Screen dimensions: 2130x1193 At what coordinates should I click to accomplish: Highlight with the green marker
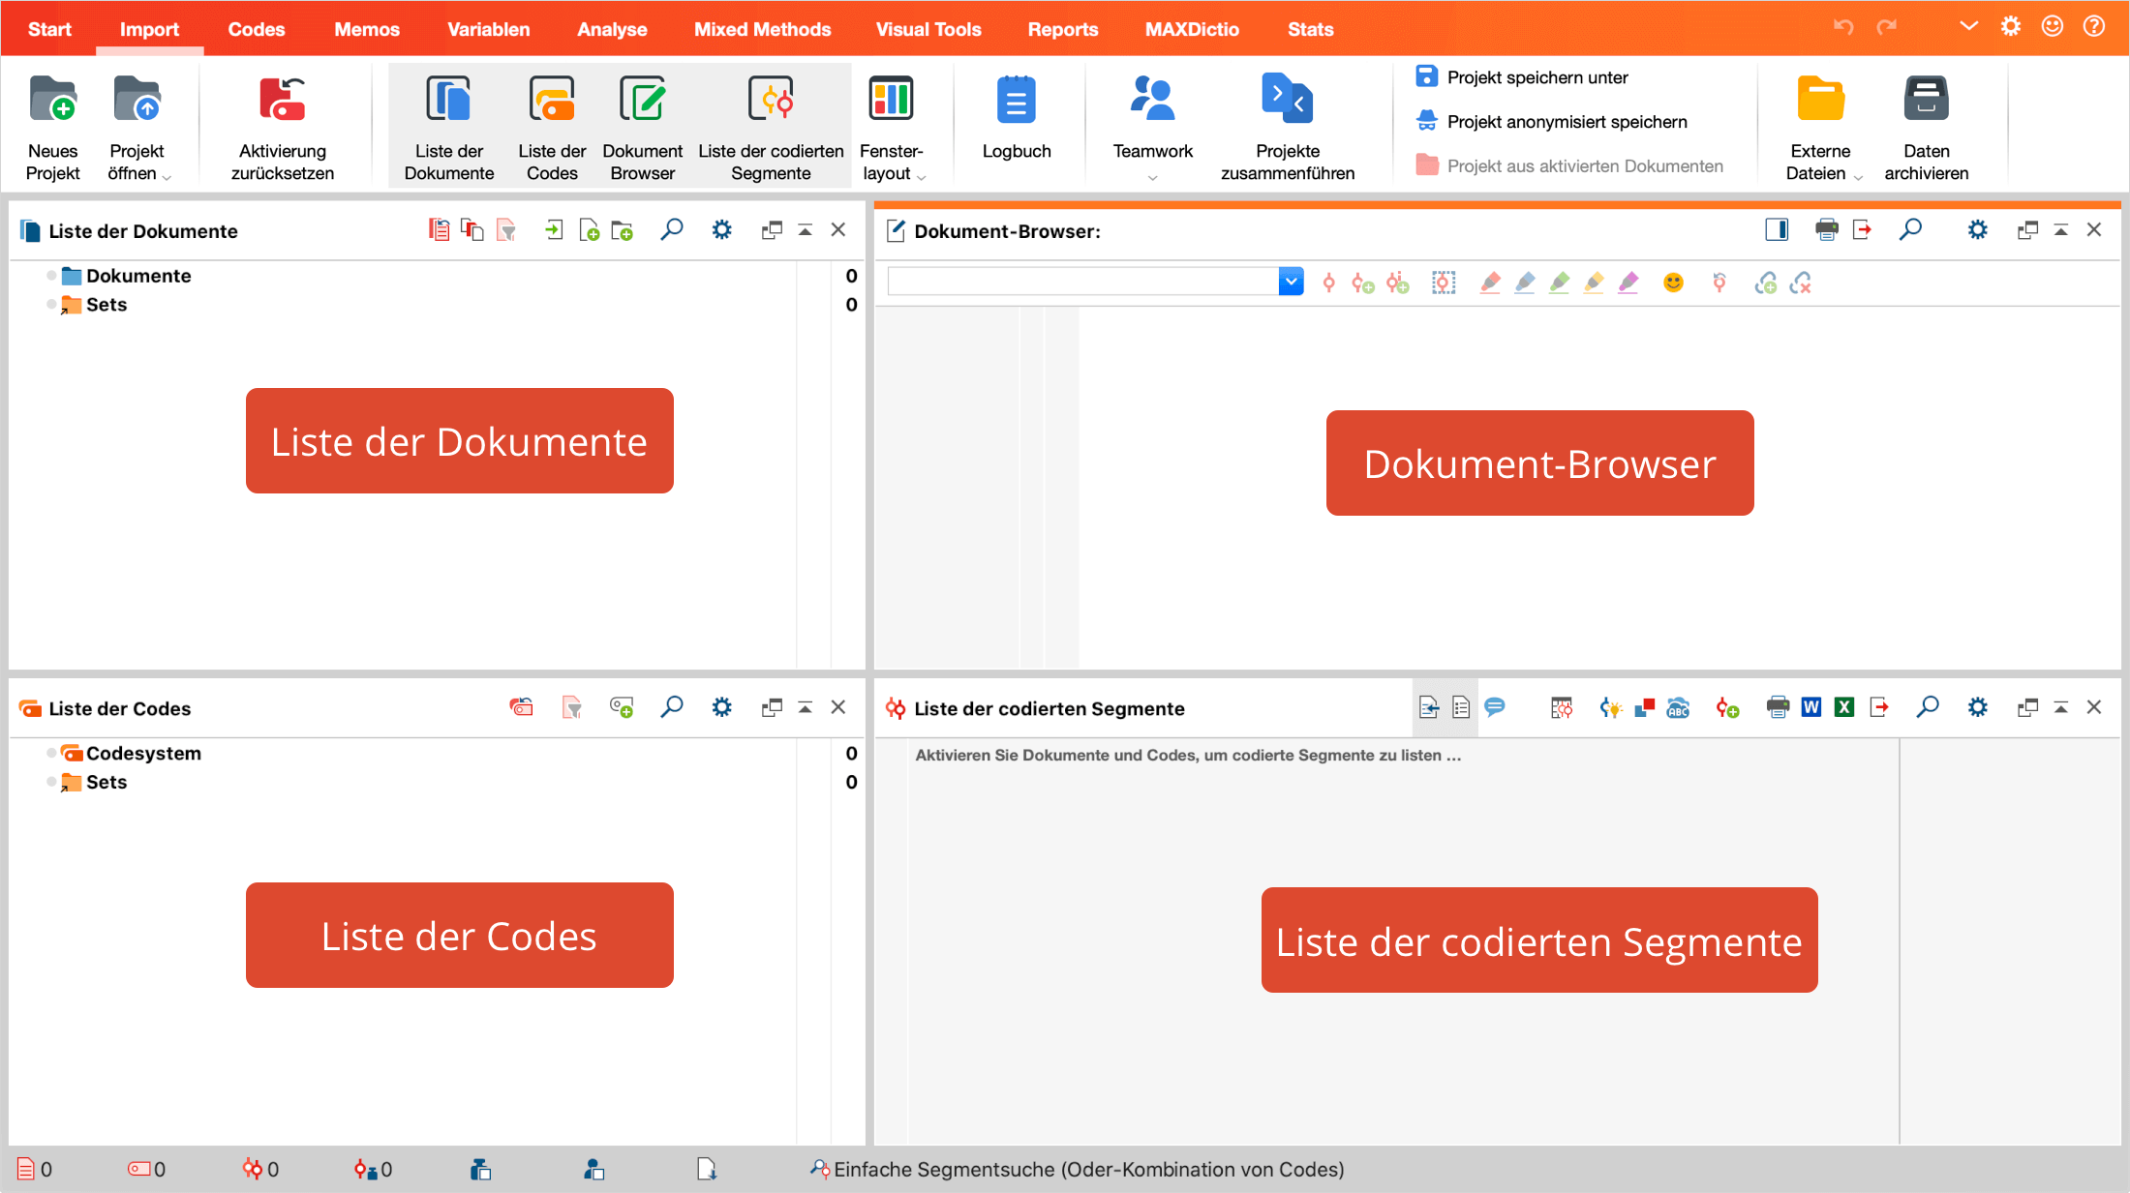1560,283
